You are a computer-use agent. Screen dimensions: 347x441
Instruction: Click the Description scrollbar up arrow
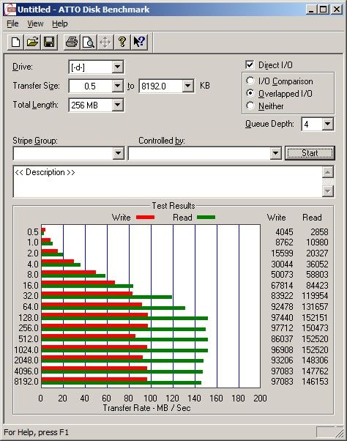(328, 172)
